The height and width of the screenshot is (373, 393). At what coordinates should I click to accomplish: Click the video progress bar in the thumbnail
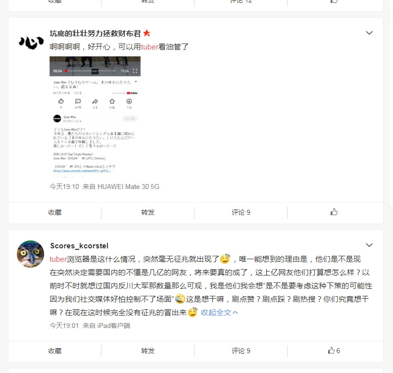tap(91, 71)
